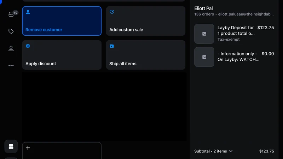Open the more options ellipsis in sidebar
The width and height of the screenshot is (283, 159).
point(11,65)
